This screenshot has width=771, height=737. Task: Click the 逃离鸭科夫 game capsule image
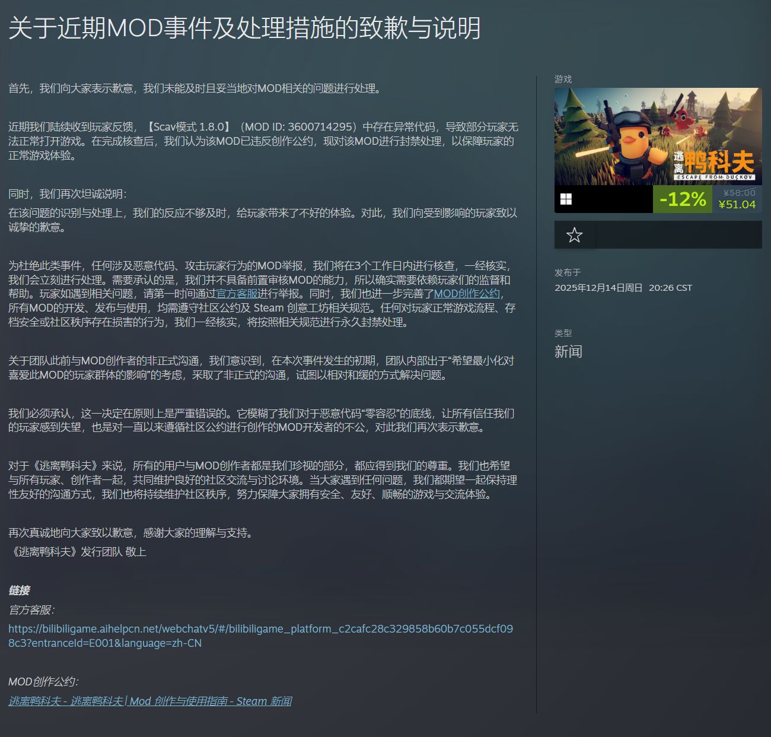coord(658,136)
